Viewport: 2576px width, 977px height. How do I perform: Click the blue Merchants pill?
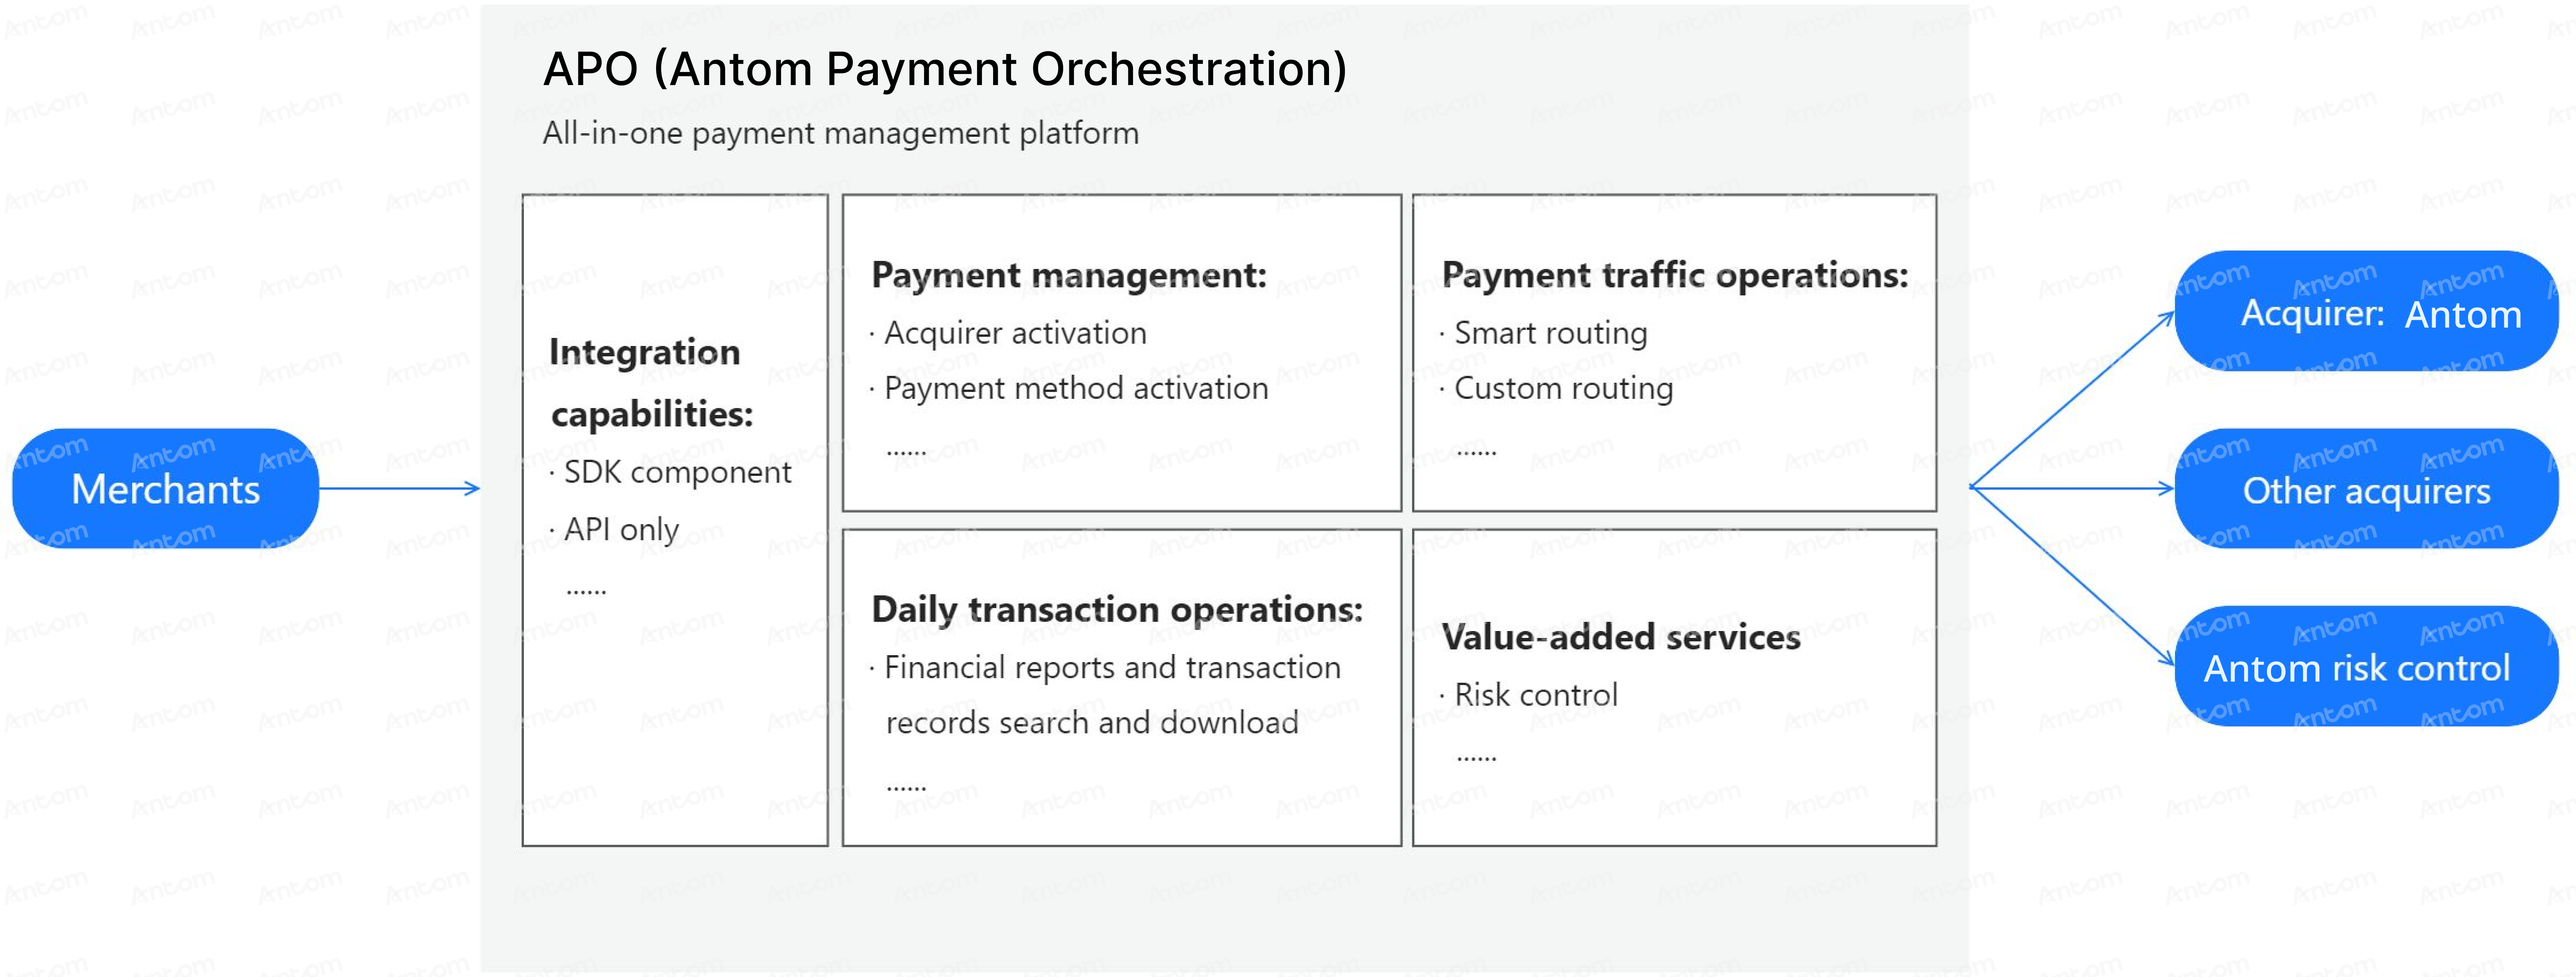coord(166,489)
